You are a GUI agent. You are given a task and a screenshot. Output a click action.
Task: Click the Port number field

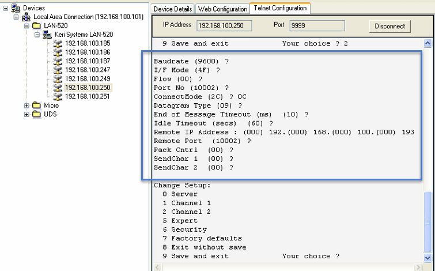tap(316, 26)
